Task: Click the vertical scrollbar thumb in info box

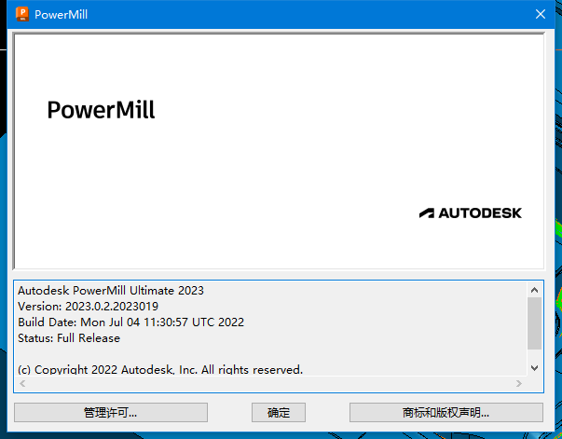Action: pos(534,322)
